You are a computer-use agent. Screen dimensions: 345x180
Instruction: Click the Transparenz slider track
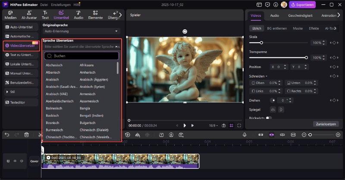(x=278, y=58)
